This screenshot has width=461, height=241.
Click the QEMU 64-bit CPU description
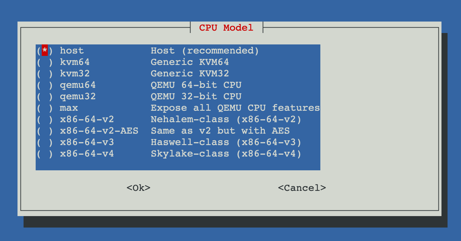click(196, 85)
